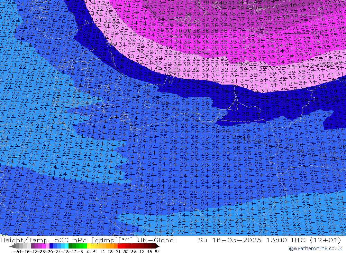This screenshot has width=346, height=253.
Task: Click the '520' height contour label in magenta area
Action: [x=315, y=32]
